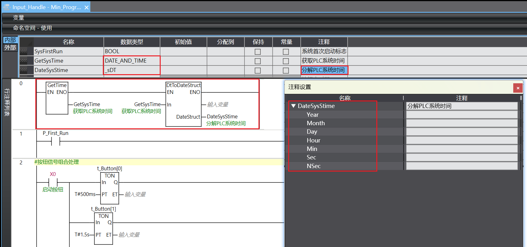
Task: Open the 行注释列表 side tab
Action: tap(7, 102)
